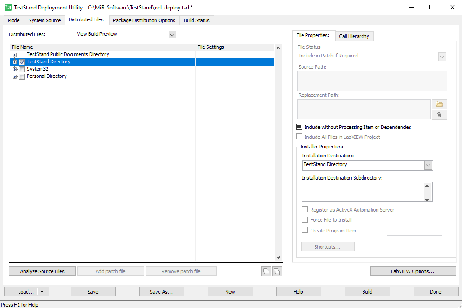Select the Distributed Files tab

tap(86, 19)
